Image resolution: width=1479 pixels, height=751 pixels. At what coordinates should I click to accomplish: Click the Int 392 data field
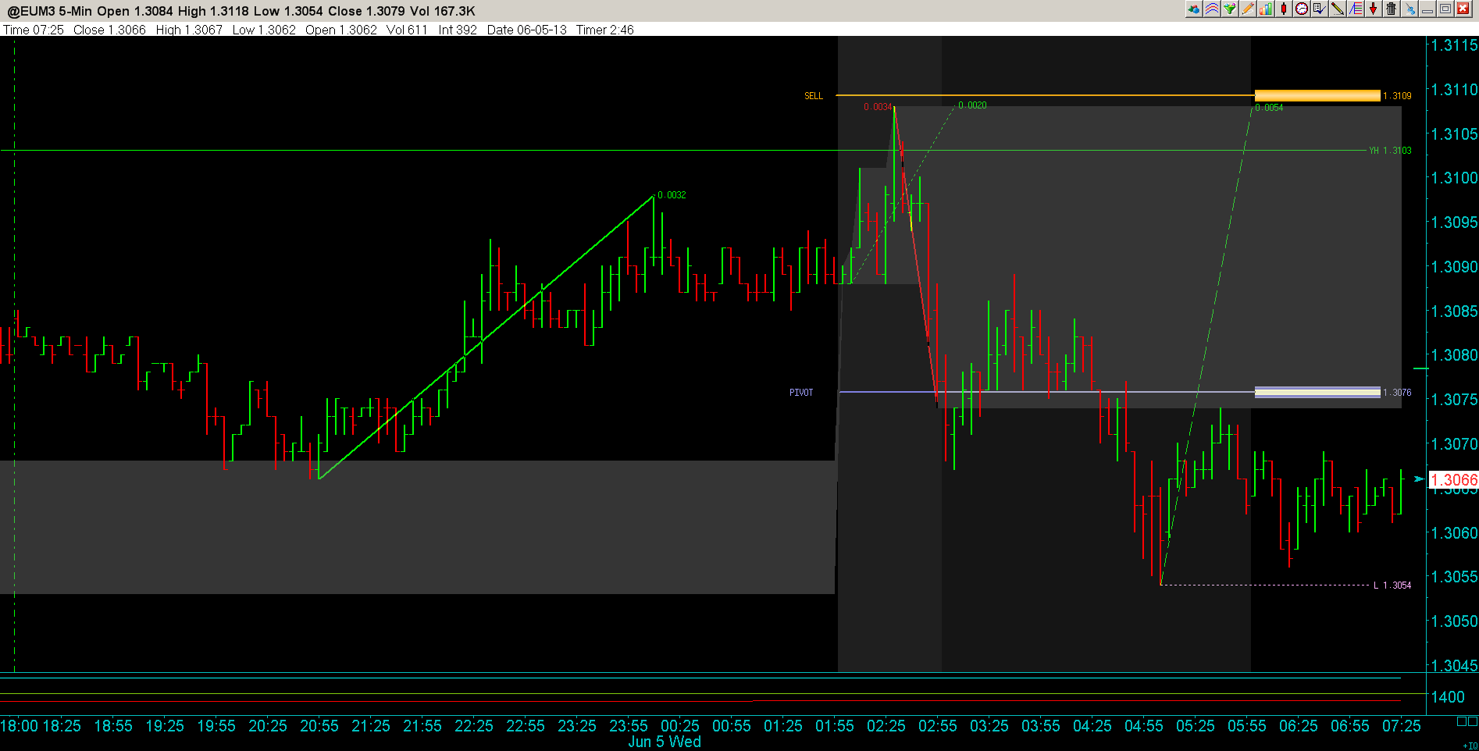click(458, 30)
